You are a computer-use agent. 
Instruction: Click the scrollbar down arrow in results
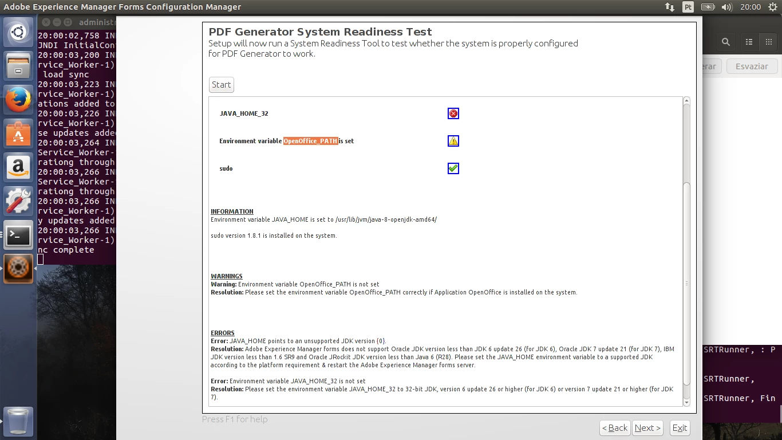click(x=686, y=402)
